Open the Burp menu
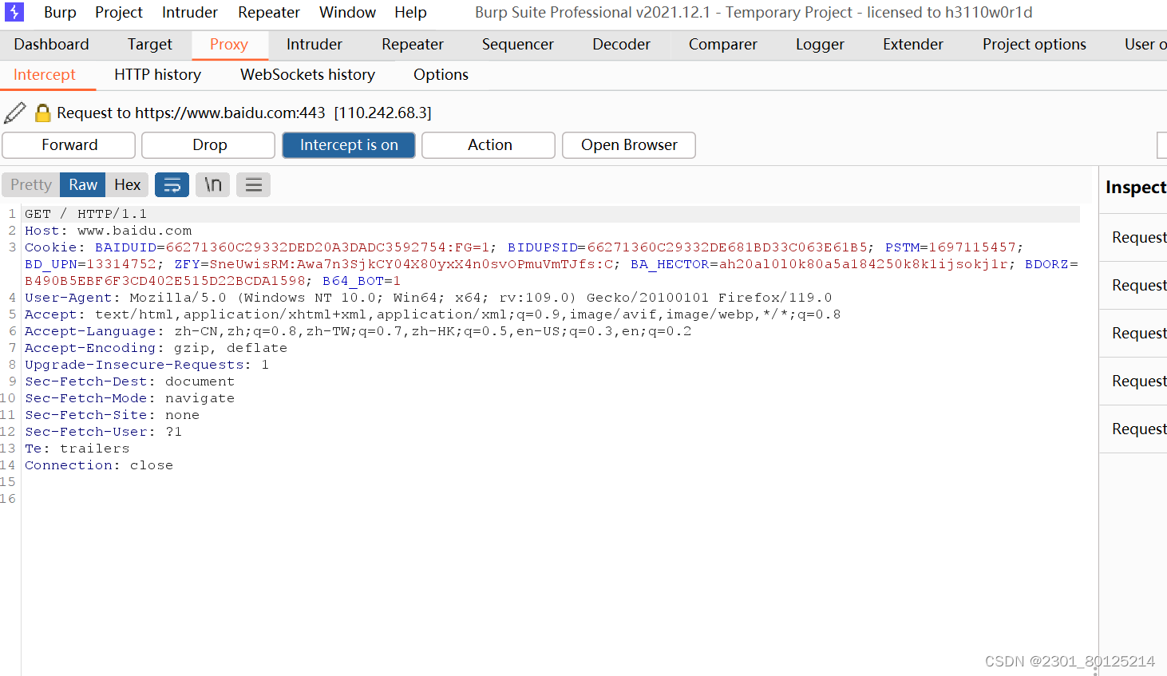Screen dimensions: 1167x676 pos(60,12)
